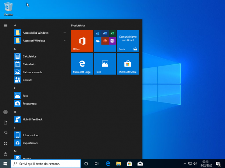The image size is (225, 168).
Task: Open Task View on the taskbar
Action: 97,164
